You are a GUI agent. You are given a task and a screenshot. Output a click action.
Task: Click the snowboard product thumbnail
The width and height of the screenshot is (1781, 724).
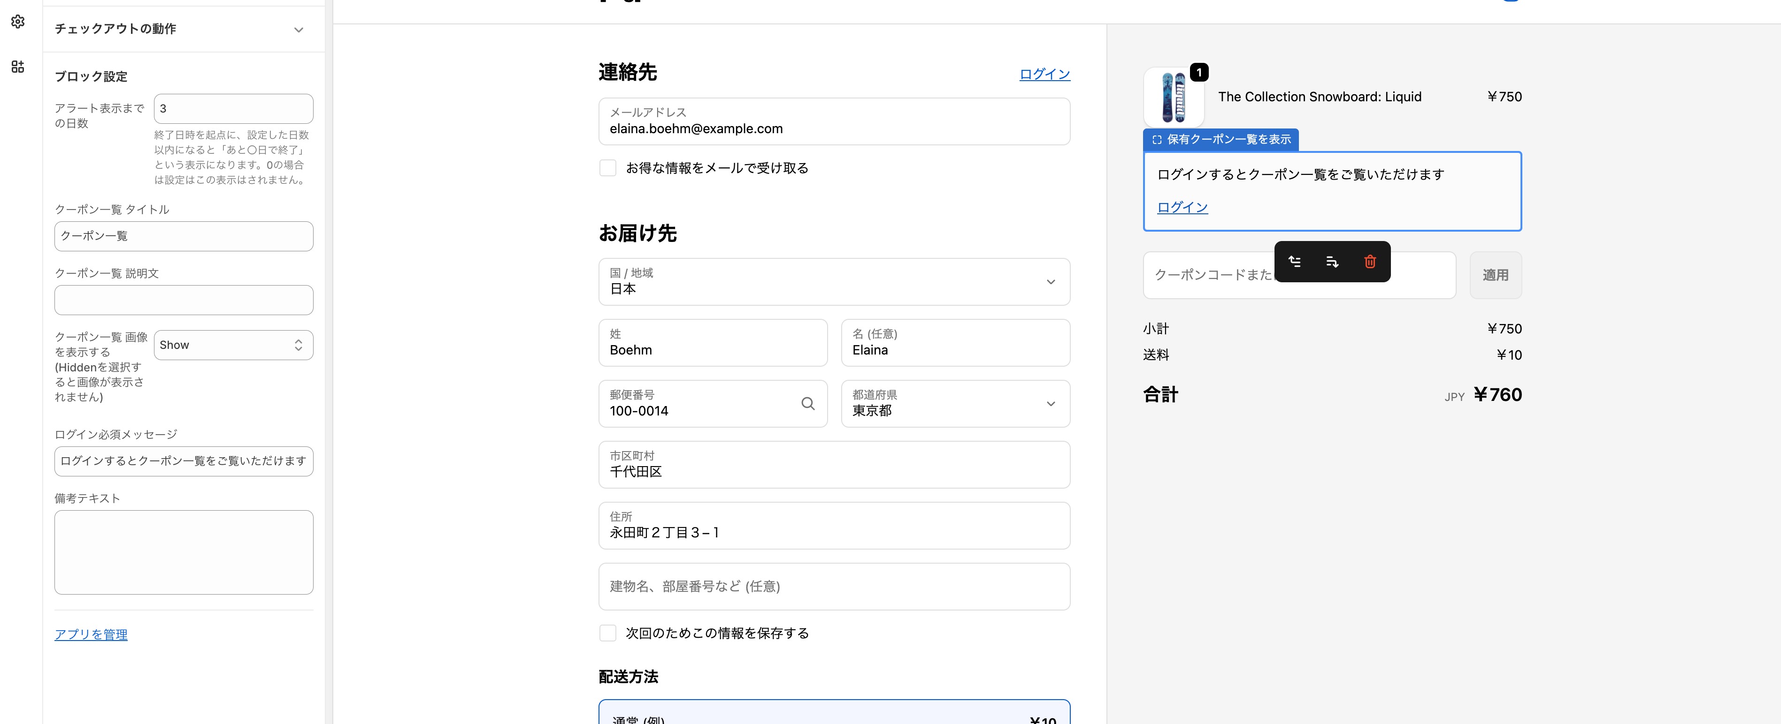tap(1173, 98)
